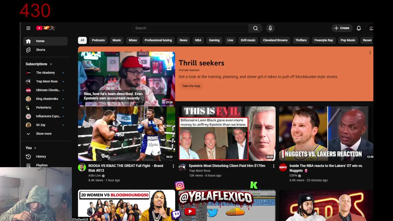
Task: Expand Show more subscriptions
Action: pyautogui.click(x=45, y=134)
